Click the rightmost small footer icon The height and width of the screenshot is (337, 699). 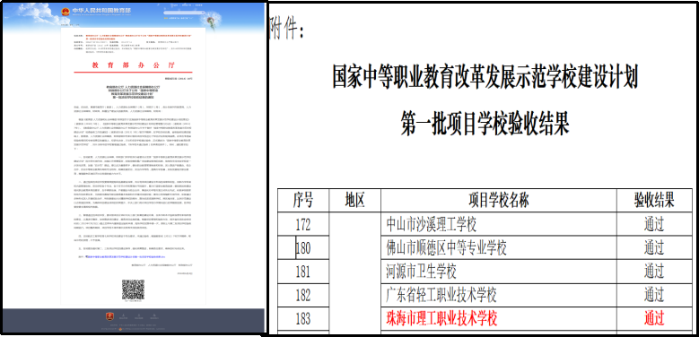pyautogui.click(x=154, y=316)
